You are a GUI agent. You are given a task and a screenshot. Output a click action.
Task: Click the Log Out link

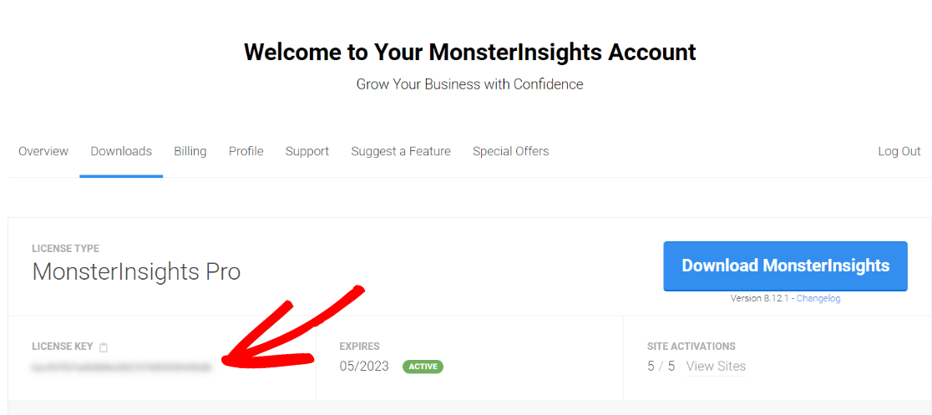coord(899,151)
